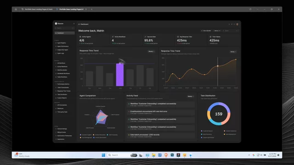Select Dashboard in the sidebar
Viewport: 294px width, 165px height.
point(64,33)
